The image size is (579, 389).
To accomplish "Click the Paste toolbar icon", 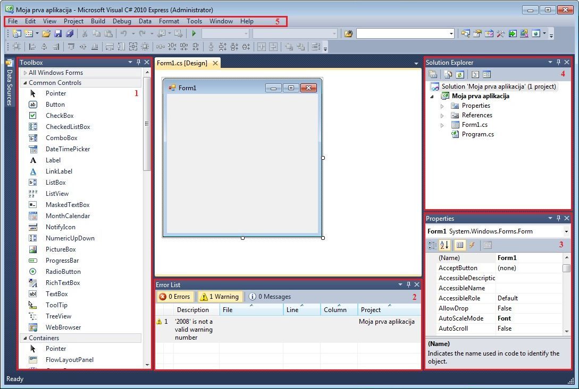I will click(x=108, y=33).
